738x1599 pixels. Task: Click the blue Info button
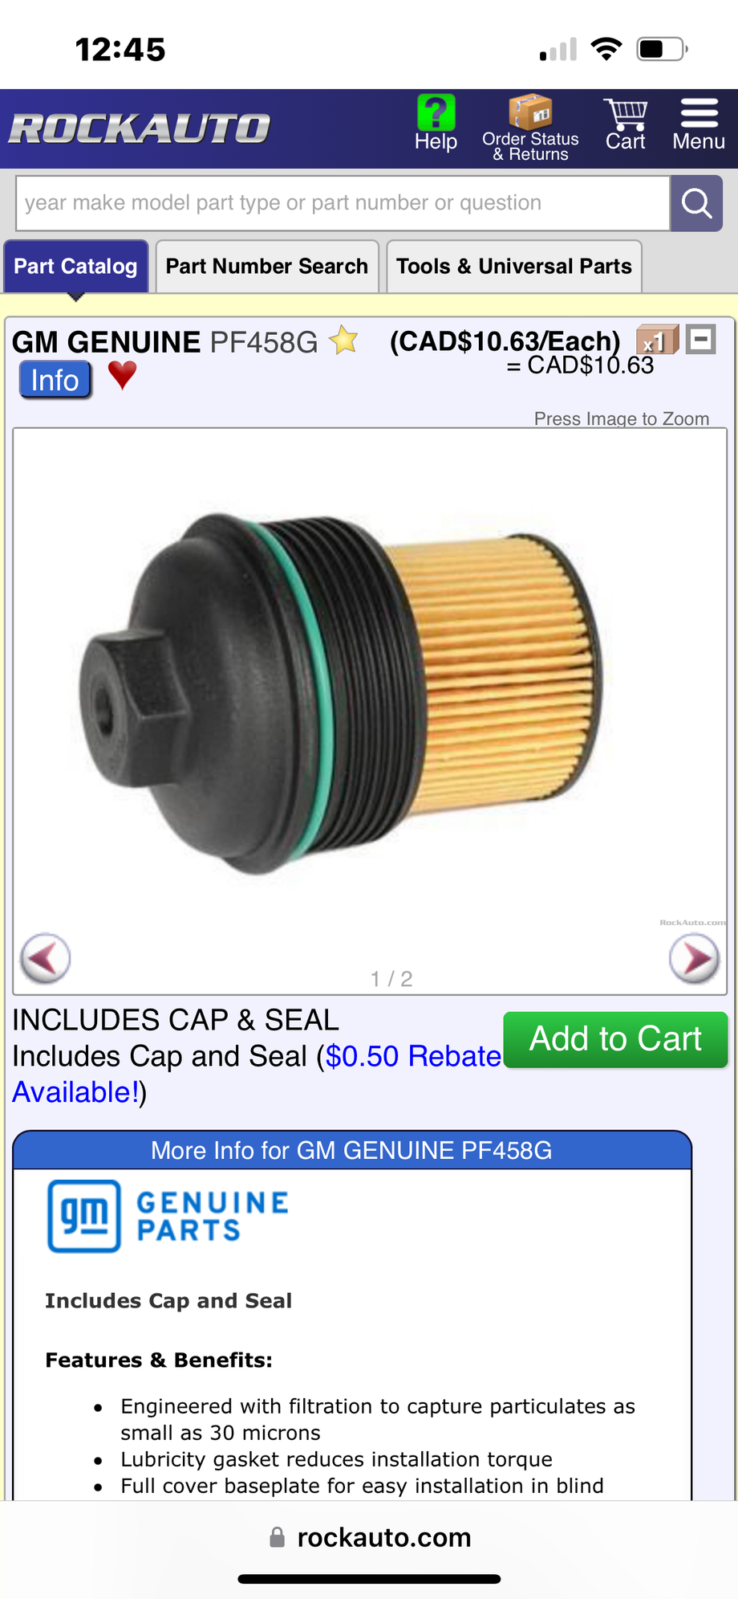tap(55, 380)
